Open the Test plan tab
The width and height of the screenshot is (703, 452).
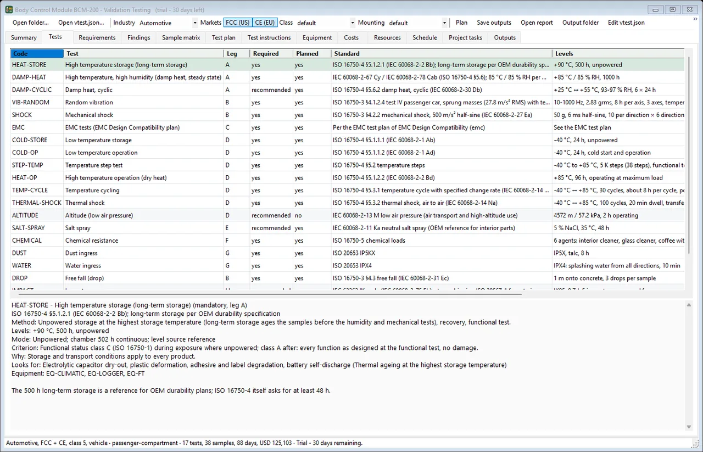(x=224, y=38)
